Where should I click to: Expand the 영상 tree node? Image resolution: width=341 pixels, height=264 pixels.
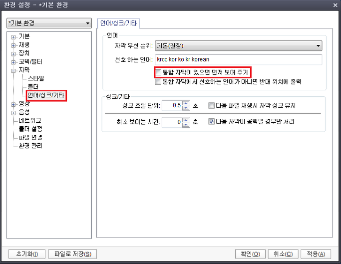13,105
